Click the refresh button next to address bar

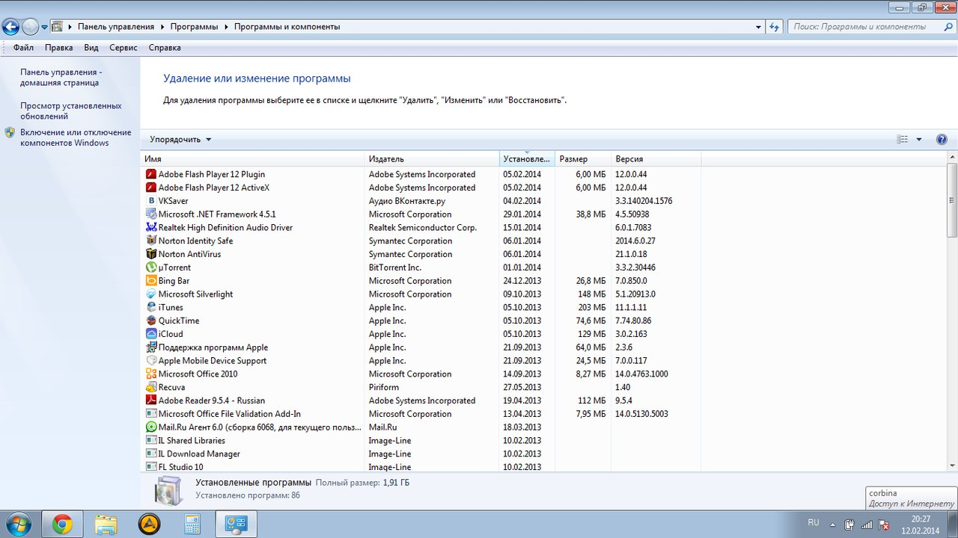(x=775, y=27)
